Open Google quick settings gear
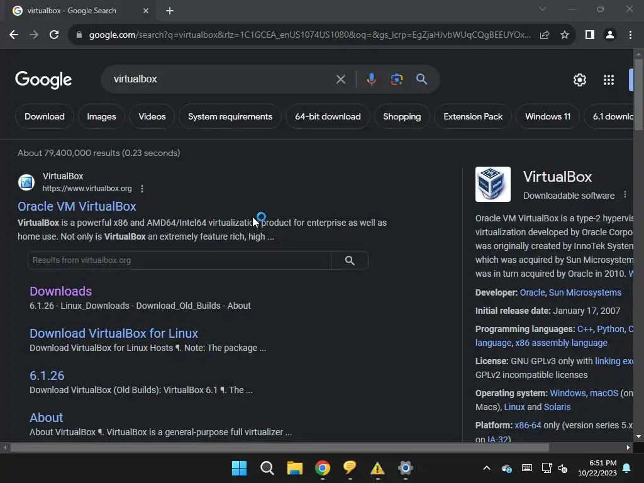Viewport: 644px width, 483px height. [579, 80]
